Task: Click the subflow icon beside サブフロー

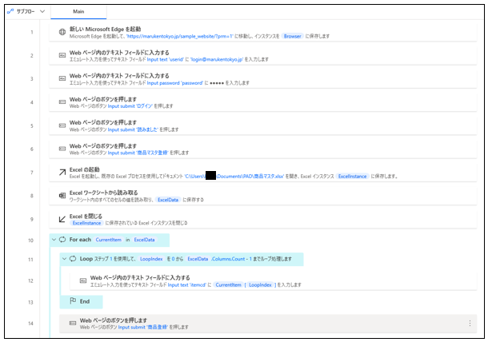Action: (10, 12)
